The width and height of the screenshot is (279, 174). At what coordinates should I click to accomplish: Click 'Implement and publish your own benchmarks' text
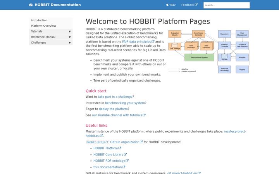point(127,75)
